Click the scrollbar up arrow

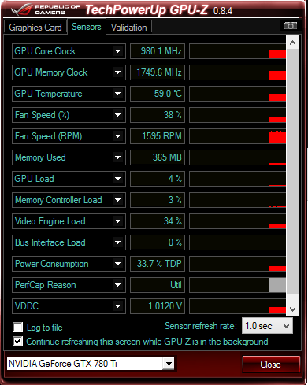click(x=292, y=43)
